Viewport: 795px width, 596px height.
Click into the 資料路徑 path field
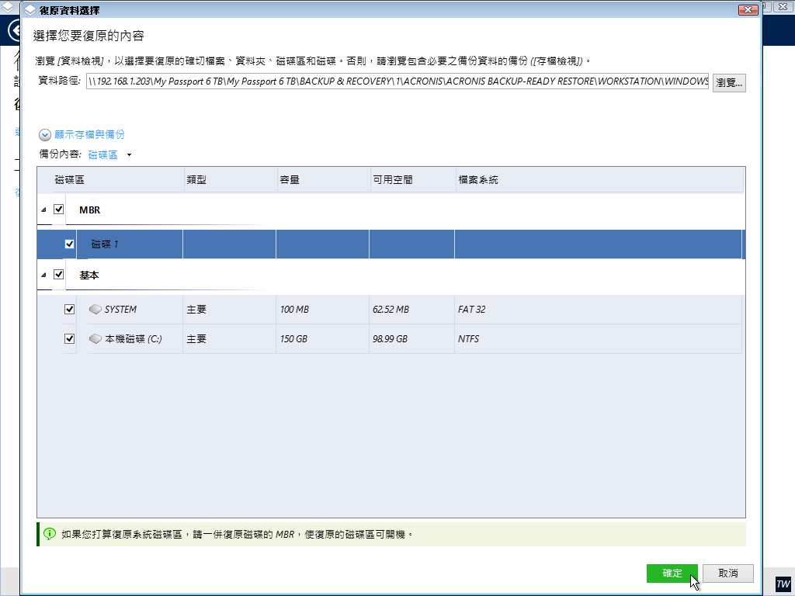click(x=397, y=82)
